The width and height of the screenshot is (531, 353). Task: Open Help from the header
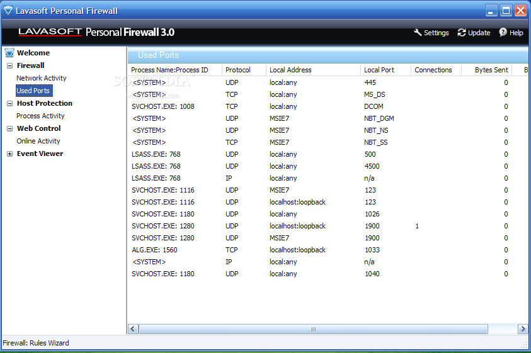pos(516,33)
